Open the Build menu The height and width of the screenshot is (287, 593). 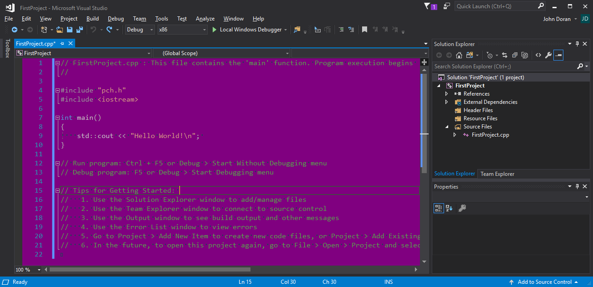(x=92, y=19)
